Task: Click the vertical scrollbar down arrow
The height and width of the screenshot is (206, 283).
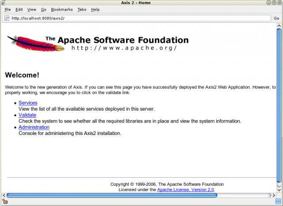Action: click(x=279, y=190)
